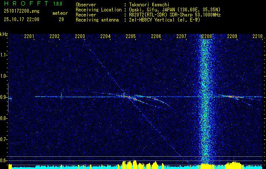266x169 pixels.
Task: Click the meteor count 29
Action: (61, 19)
